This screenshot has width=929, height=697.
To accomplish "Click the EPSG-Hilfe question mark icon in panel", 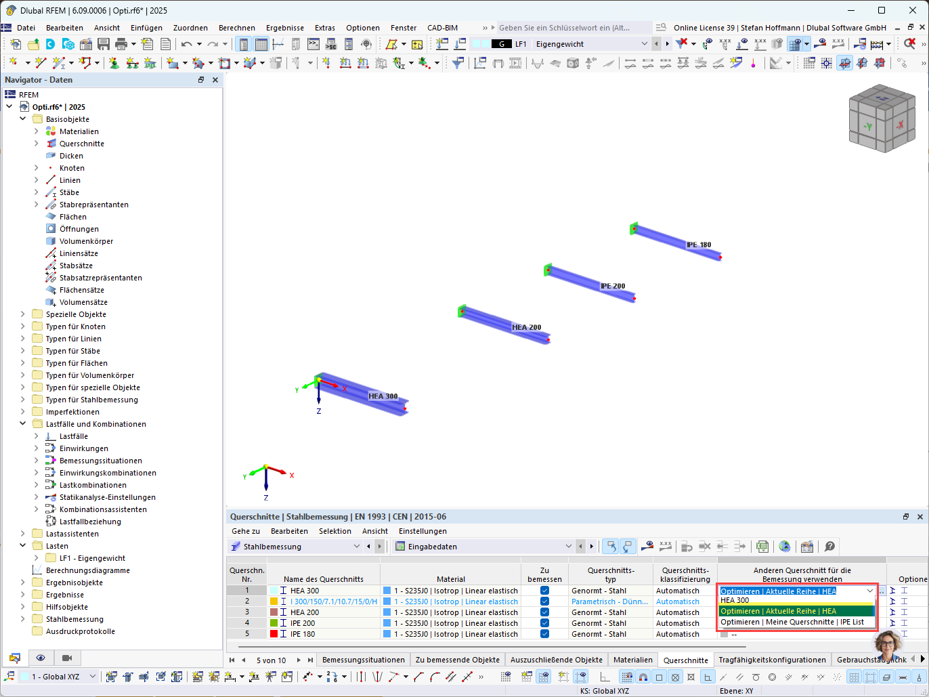I will 829,546.
